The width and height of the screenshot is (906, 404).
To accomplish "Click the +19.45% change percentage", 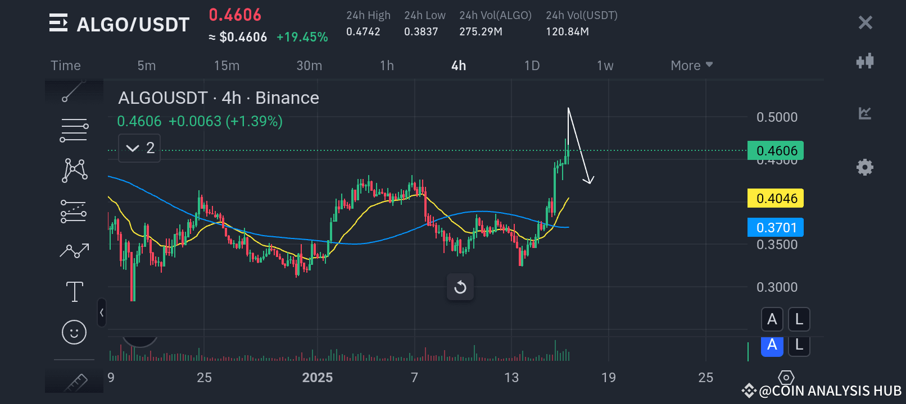I will 302,37.
